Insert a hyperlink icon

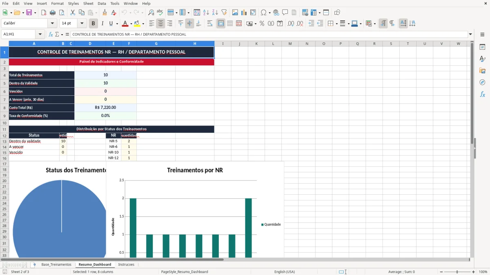[x=276, y=13]
